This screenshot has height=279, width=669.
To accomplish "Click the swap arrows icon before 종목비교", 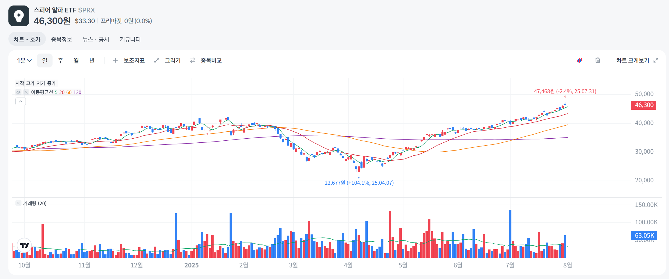I will 192,60.
